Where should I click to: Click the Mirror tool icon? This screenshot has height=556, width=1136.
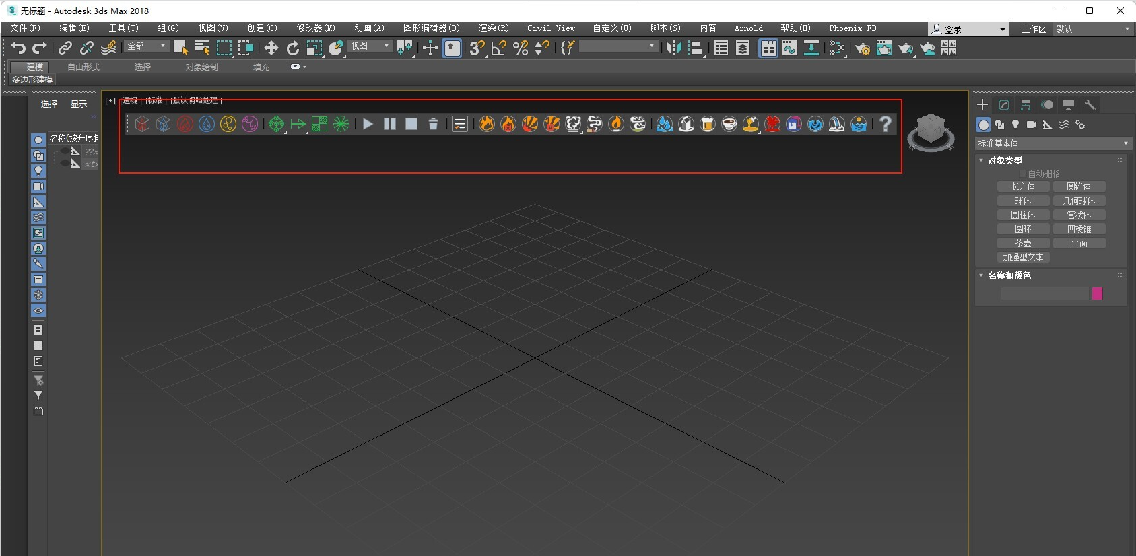pos(673,48)
